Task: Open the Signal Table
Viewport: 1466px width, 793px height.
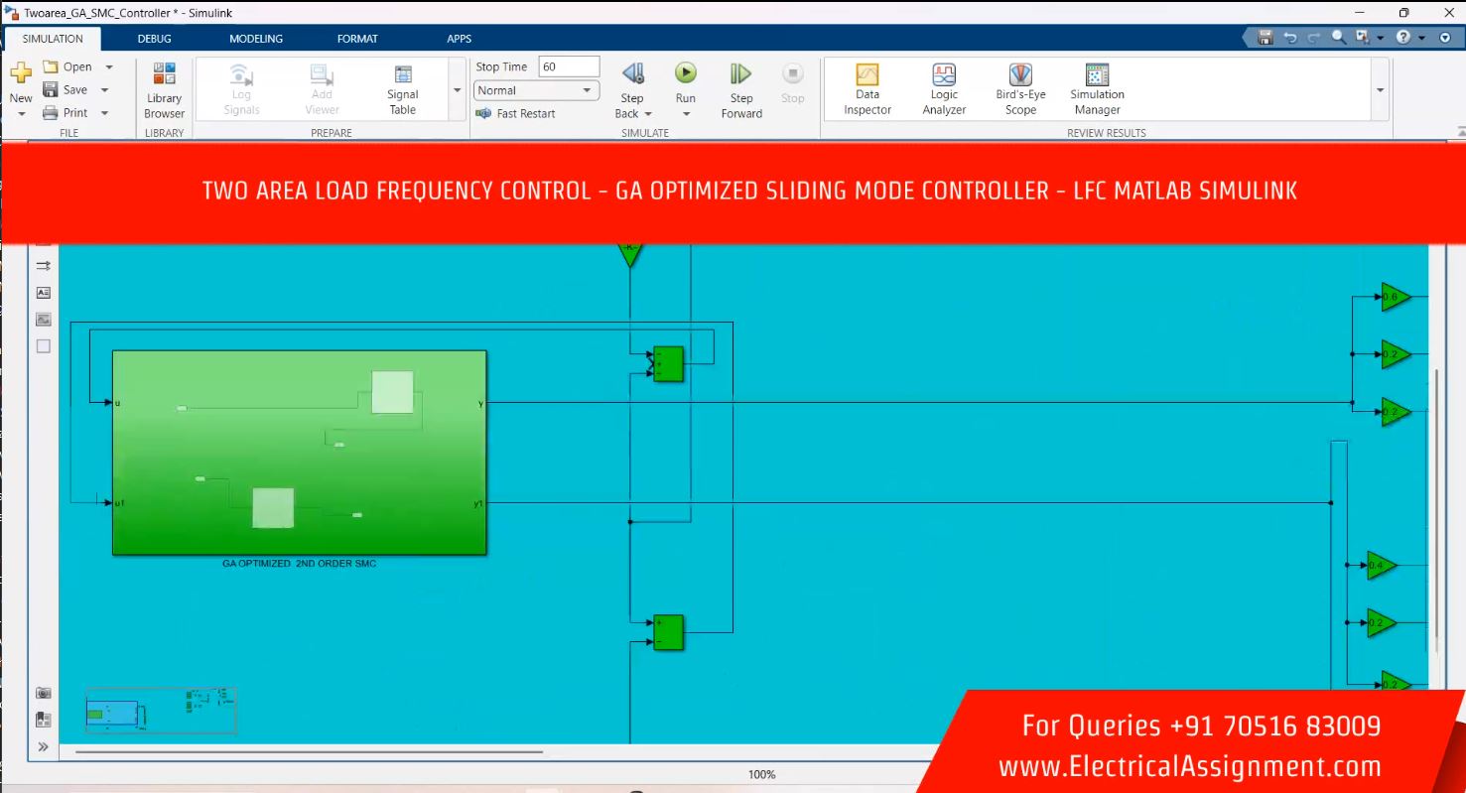Action: click(402, 89)
